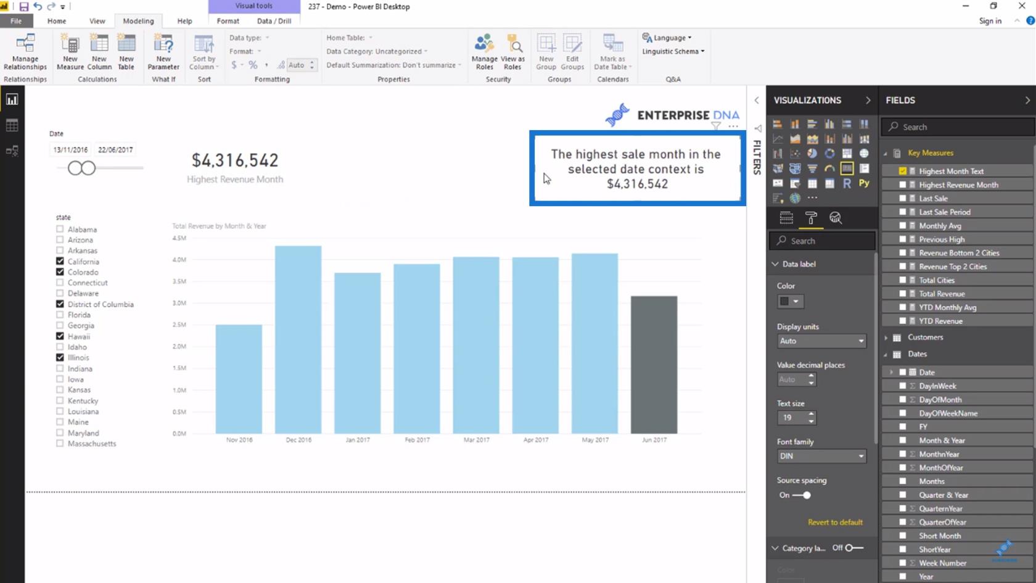
Task: Switch to Report view in left sidebar
Action: pos(12,99)
